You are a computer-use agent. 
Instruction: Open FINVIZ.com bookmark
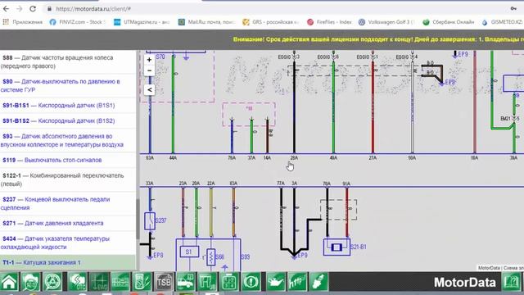point(77,22)
